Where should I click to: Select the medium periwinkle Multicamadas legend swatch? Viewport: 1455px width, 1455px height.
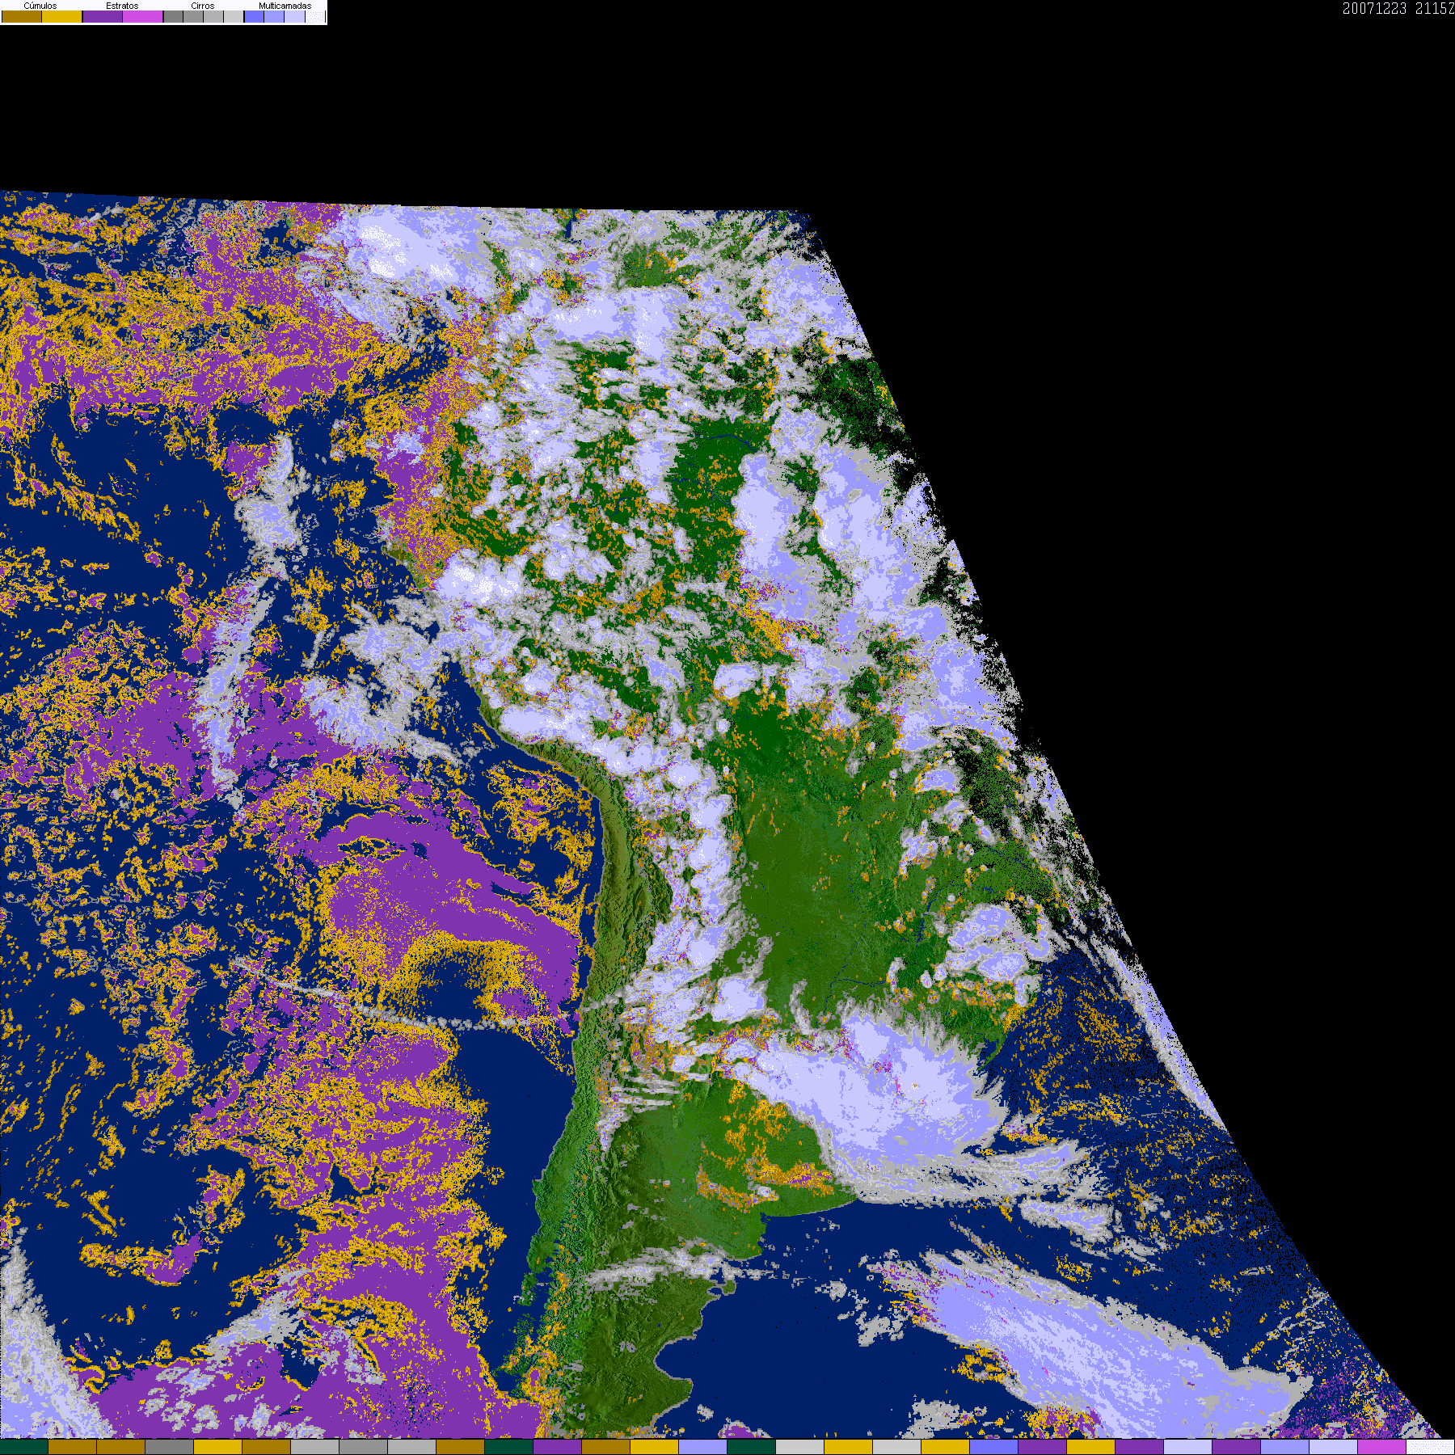pyautogui.click(x=275, y=17)
